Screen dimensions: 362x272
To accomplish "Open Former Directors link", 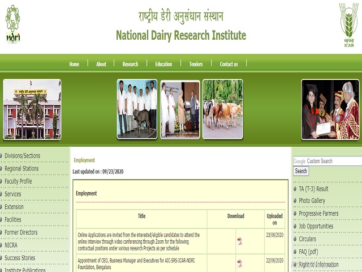I will [x=21, y=232].
